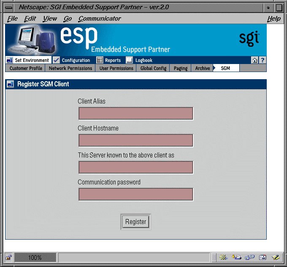Open the View menu
This screenshot has height=267, width=287.
point(50,19)
